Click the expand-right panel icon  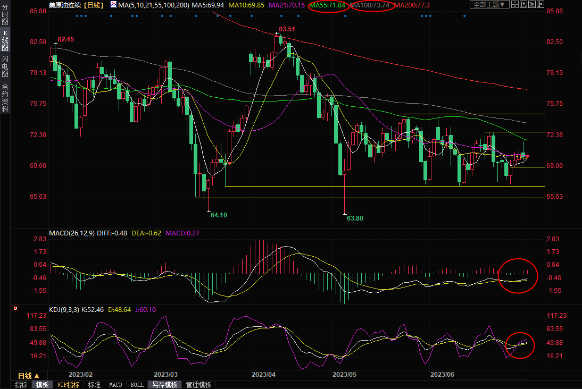click(x=541, y=4)
